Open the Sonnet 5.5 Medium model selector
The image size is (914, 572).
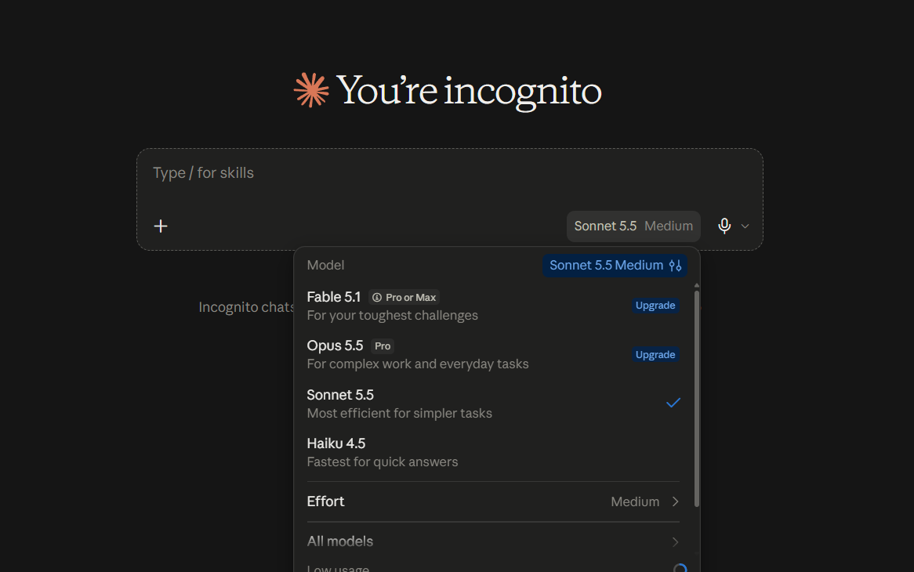633,226
